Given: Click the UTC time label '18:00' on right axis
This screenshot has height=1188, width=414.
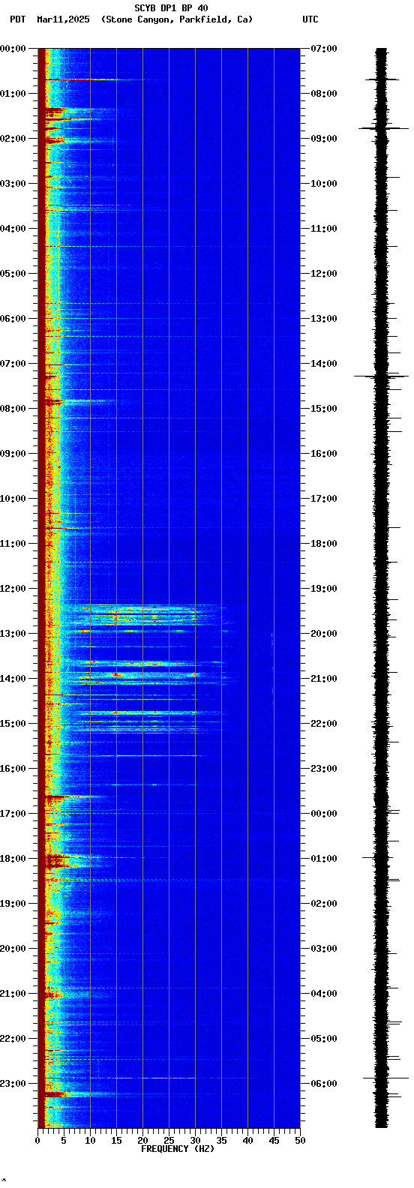Looking at the screenshot, I should (324, 544).
